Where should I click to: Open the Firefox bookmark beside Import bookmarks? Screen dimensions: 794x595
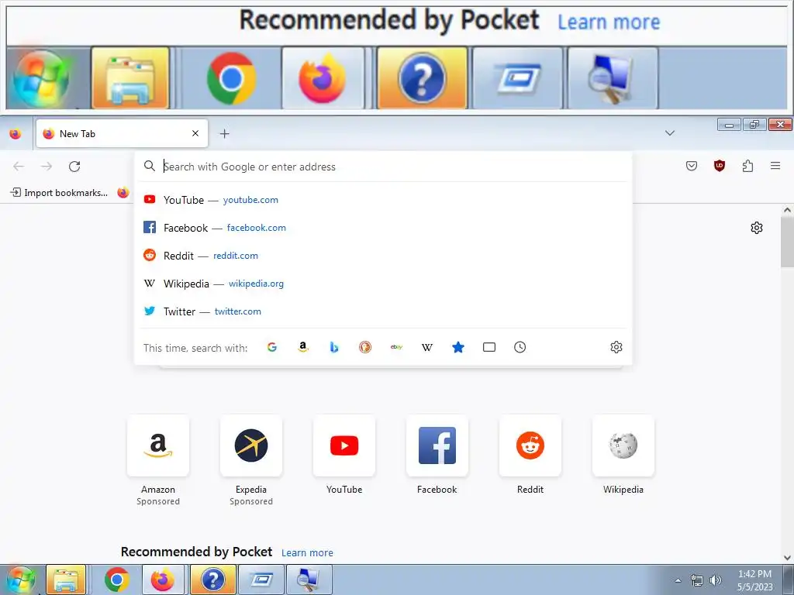(123, 193)
